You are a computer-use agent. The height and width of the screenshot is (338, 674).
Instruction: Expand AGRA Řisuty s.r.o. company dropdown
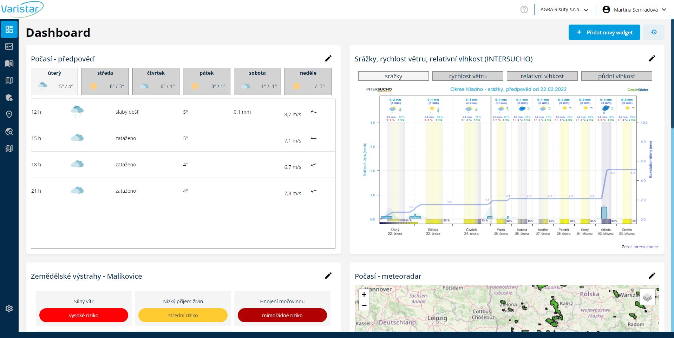pos(564,10)
